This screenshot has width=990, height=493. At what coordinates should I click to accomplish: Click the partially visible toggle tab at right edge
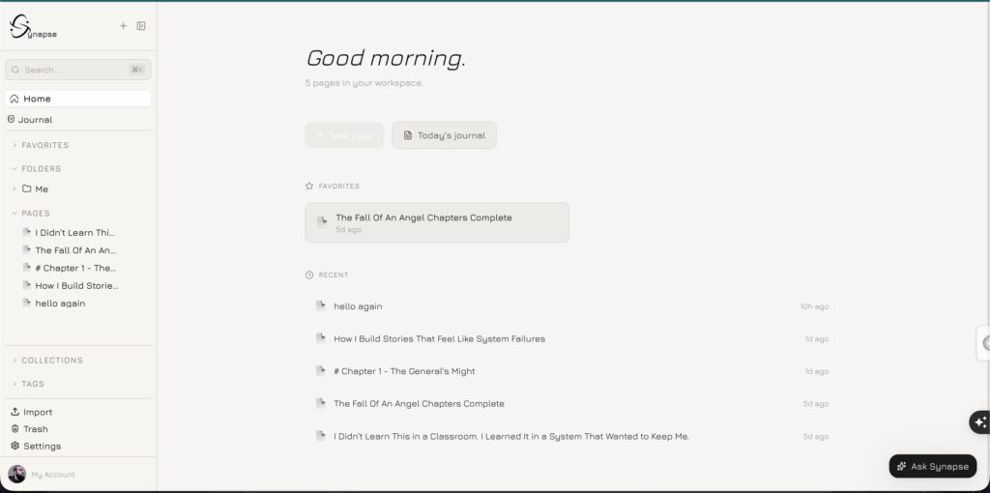[x=983, y=343]
